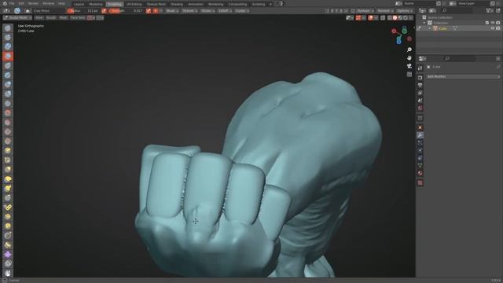Open the Add Modifier dropdown

click(463, 77)
